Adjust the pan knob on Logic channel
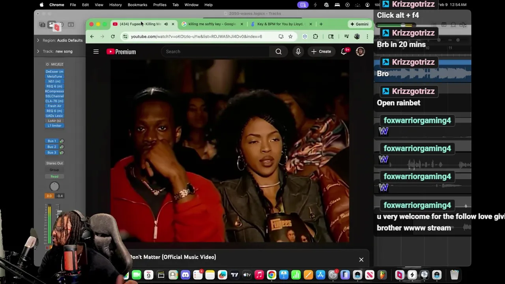This screenshot has height=284, width=505. 54,187
